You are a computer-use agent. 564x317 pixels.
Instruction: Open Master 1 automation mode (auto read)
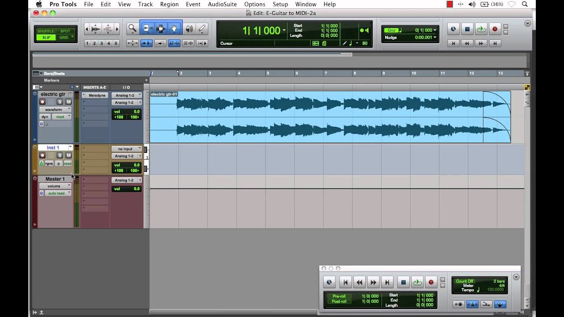coord(58,193)
